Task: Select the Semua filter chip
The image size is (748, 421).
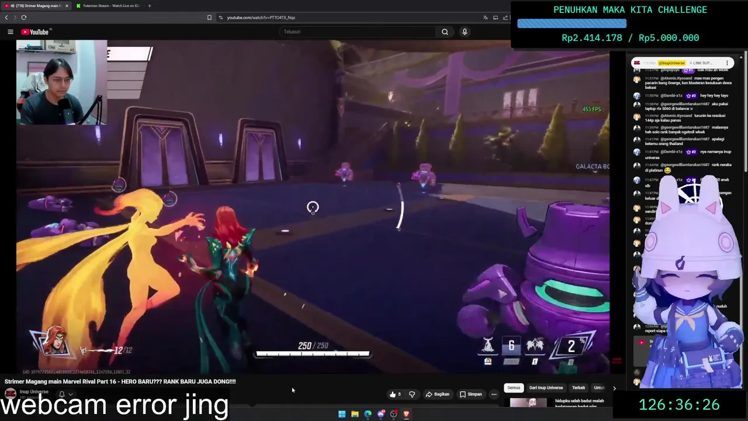Action: pyautogui.click(x=514, y=388)
